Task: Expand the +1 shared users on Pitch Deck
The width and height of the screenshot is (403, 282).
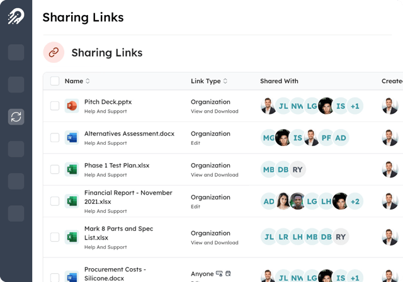Action: pyautogui.click(x=355, y=106)
